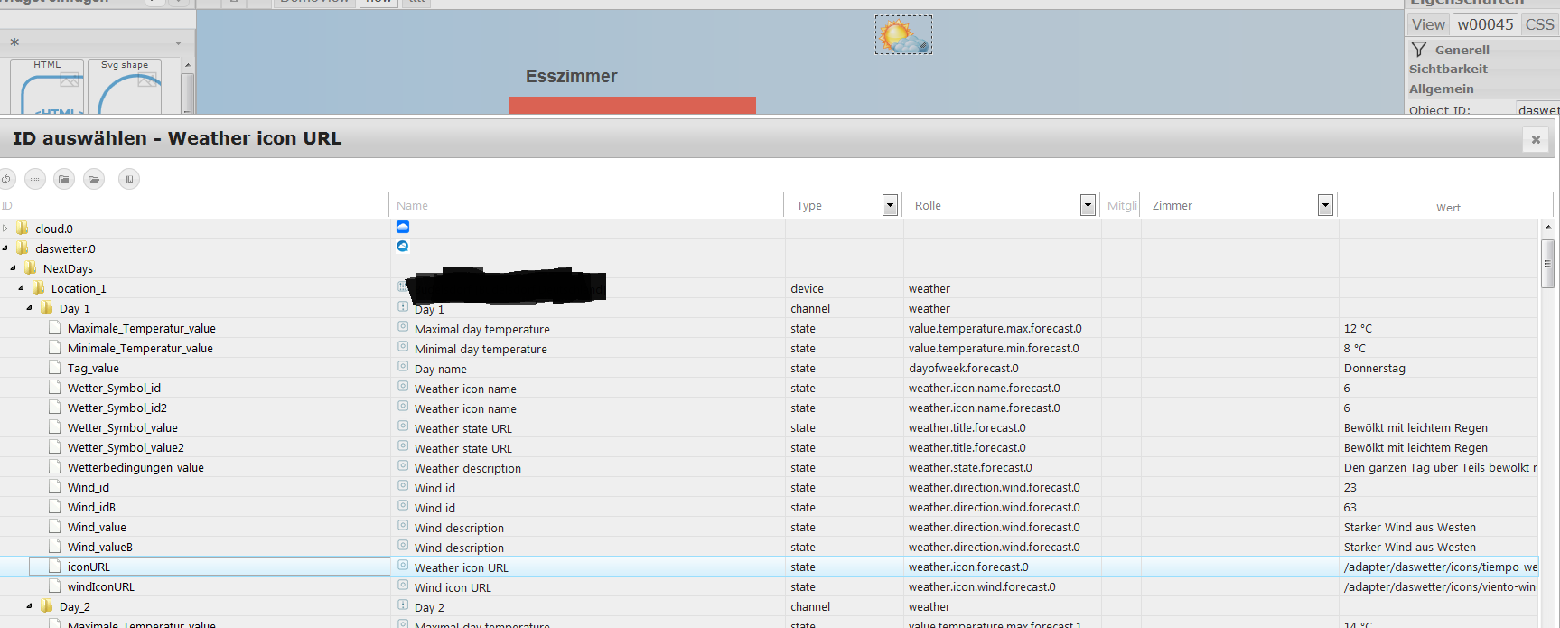1560x628 pixels.
Task: Open the Type column filter dropdown
Action: pyautogui.click(x=890, y=205)
